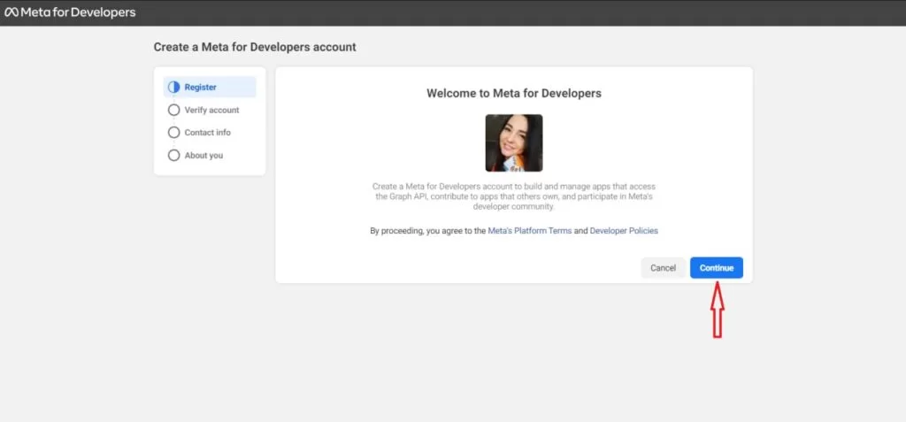Click the Graph API description paragraph

(x=514, y=196)
